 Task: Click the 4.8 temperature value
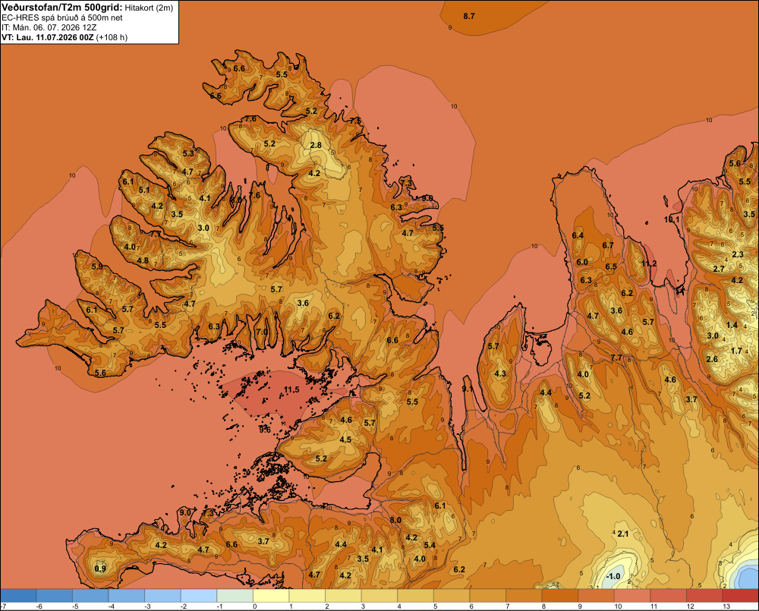pyautogui.click(x=143, y=260)
